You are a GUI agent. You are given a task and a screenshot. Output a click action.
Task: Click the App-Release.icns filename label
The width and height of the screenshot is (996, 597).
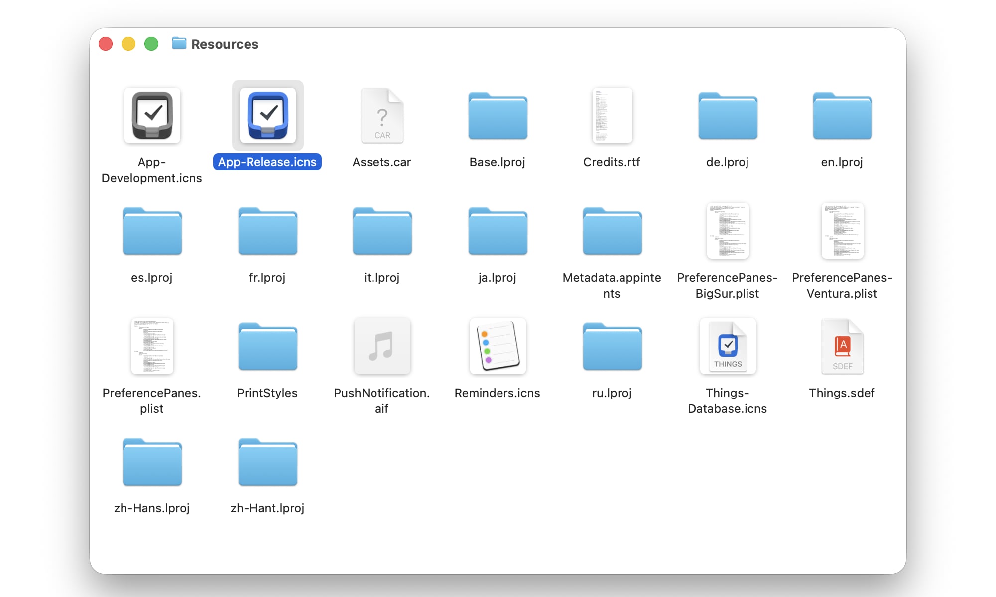(x=267, y=162)
